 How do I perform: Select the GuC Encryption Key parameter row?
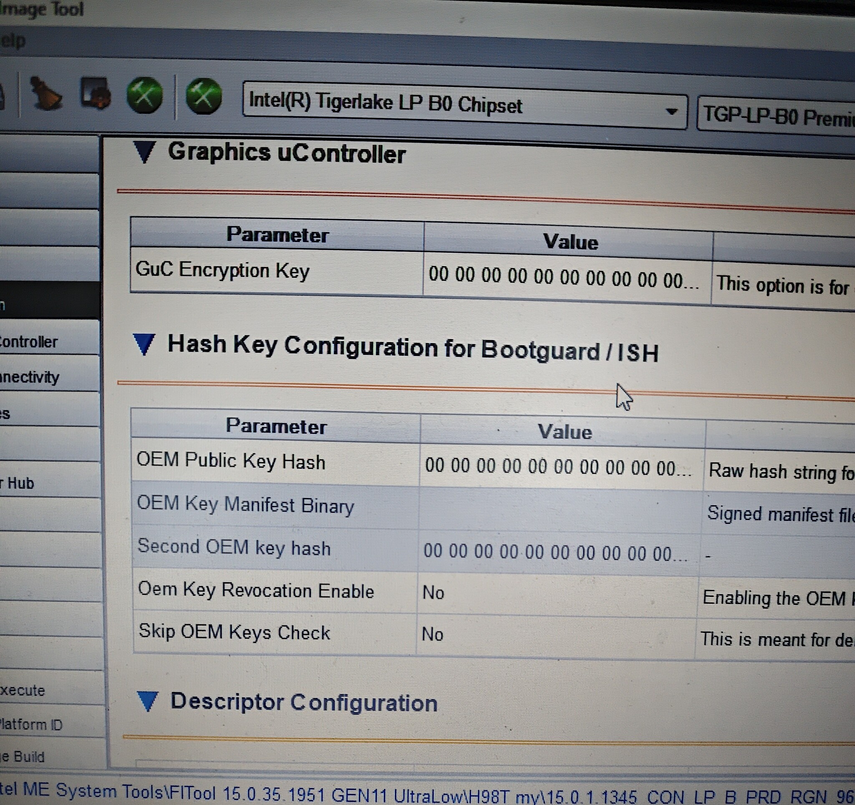[x=276, y=271]
